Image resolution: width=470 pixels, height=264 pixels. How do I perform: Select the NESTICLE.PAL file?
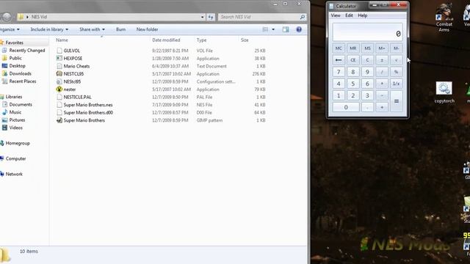(77, 97)
